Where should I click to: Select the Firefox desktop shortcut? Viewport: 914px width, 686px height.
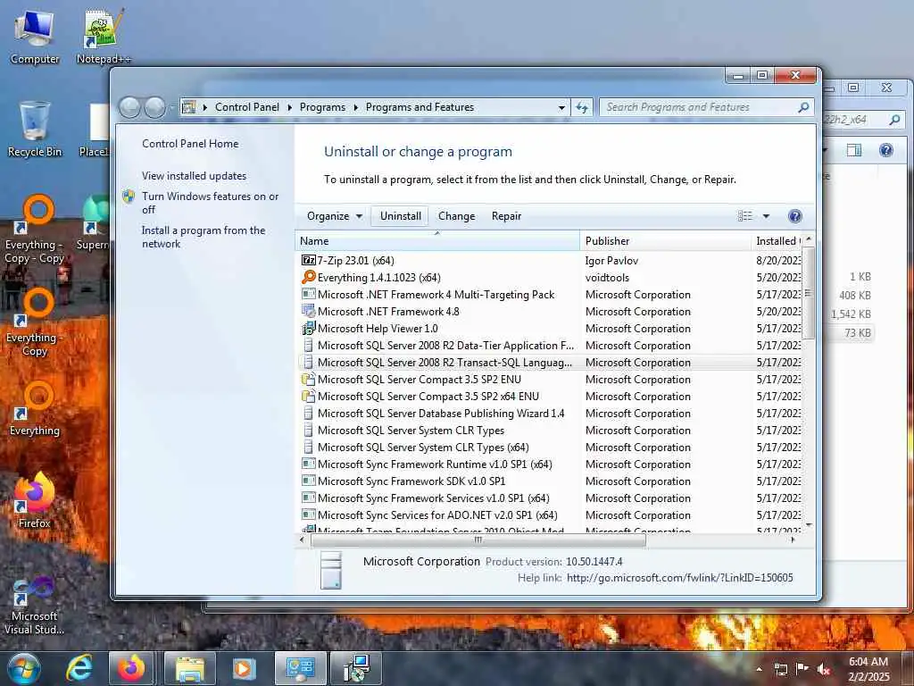(35, 500)
